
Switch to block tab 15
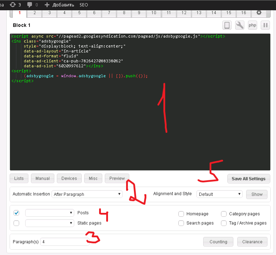[229, 13]
